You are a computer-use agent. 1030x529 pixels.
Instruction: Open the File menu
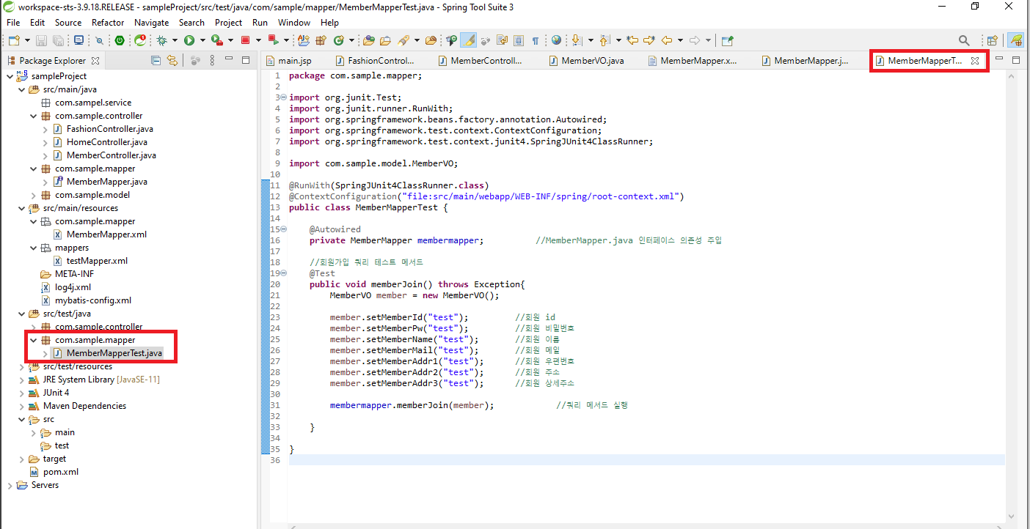(x=13, y=23)
